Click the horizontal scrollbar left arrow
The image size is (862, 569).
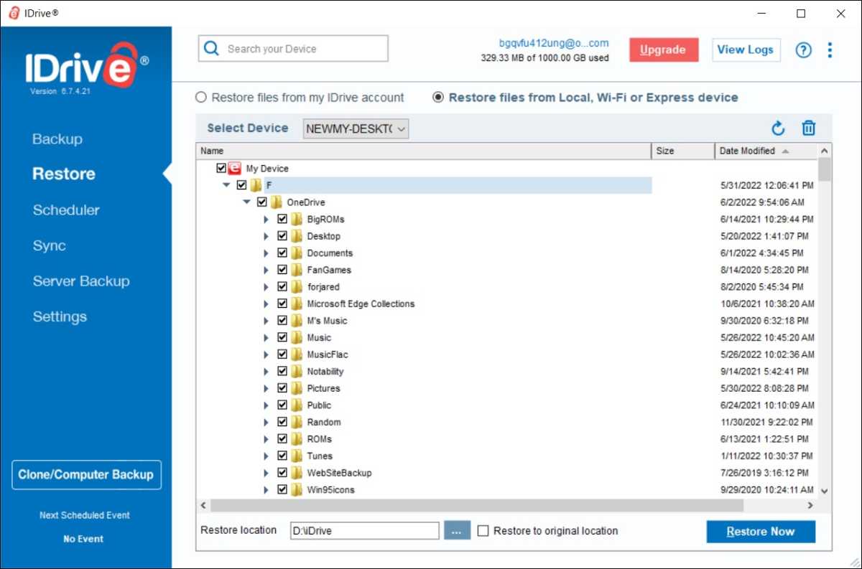coord(203,505)
